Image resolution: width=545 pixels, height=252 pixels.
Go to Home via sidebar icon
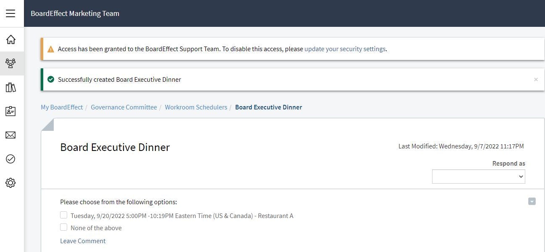11,39
